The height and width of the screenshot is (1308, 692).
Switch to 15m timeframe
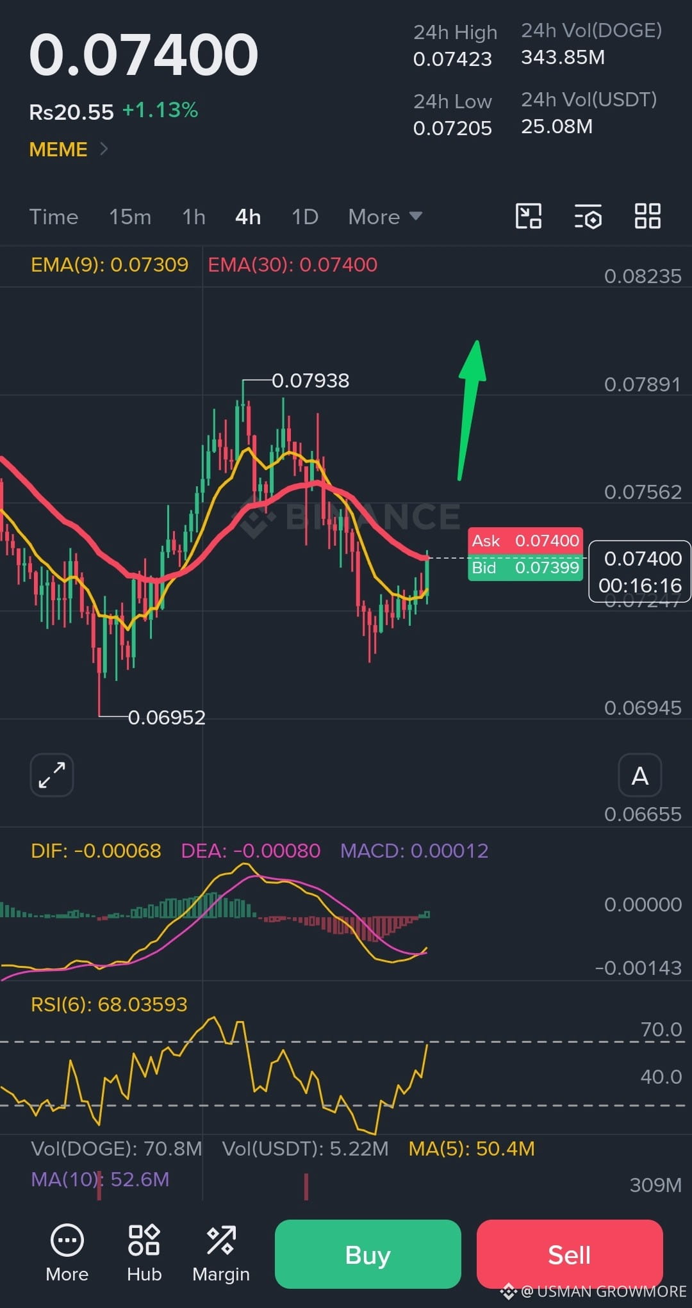[x=130, y=217]
